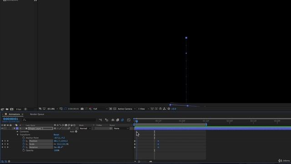The height and width of the screenshot is (164, 291).
Task: Toggle Rotation stopwatch for keyframing
Action: (x=24, y=147)
